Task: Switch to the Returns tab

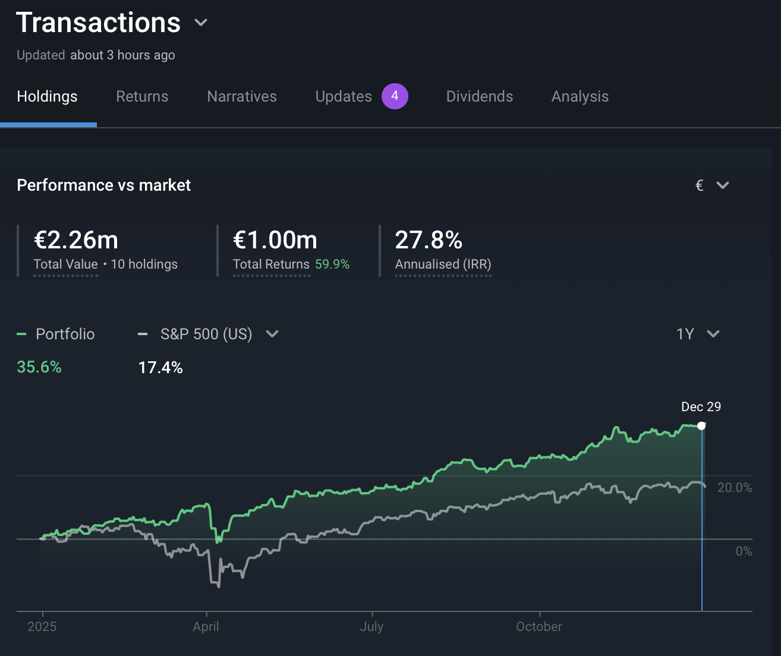Action: click(x=142, y=96)
